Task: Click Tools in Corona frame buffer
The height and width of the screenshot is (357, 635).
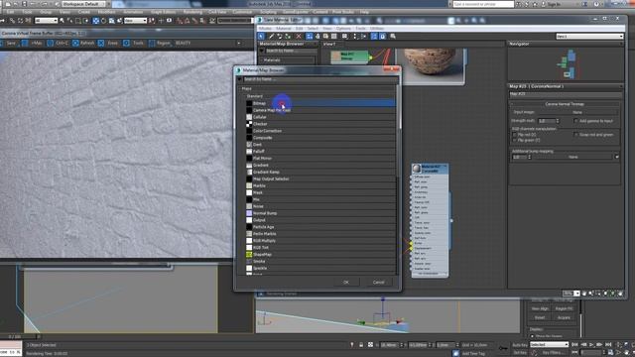Action: (x=135, y=43)
